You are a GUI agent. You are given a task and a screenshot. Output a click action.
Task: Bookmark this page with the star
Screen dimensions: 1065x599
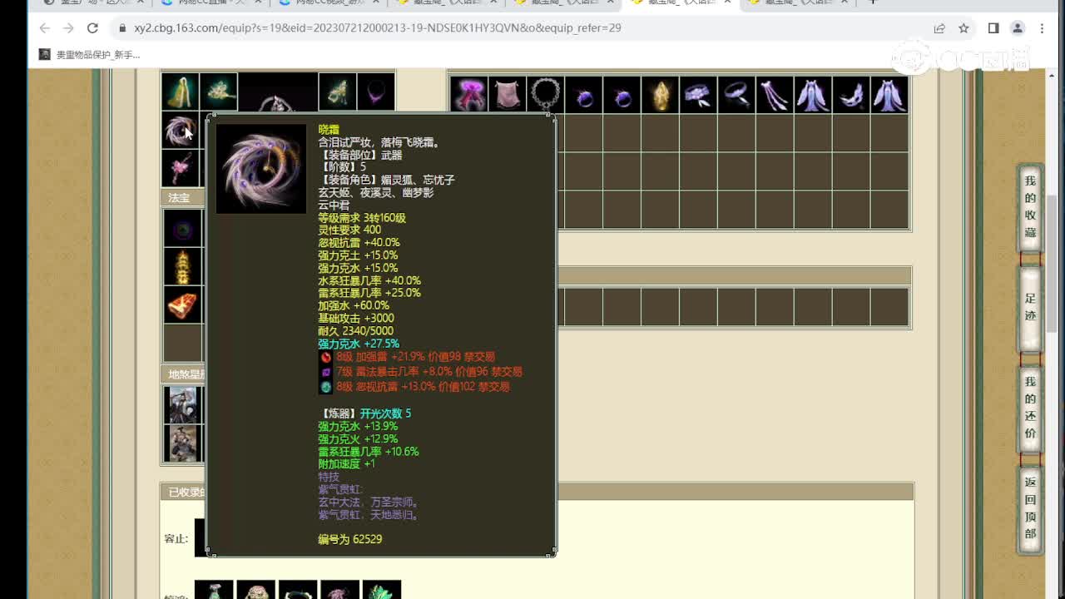click(963, 28)
